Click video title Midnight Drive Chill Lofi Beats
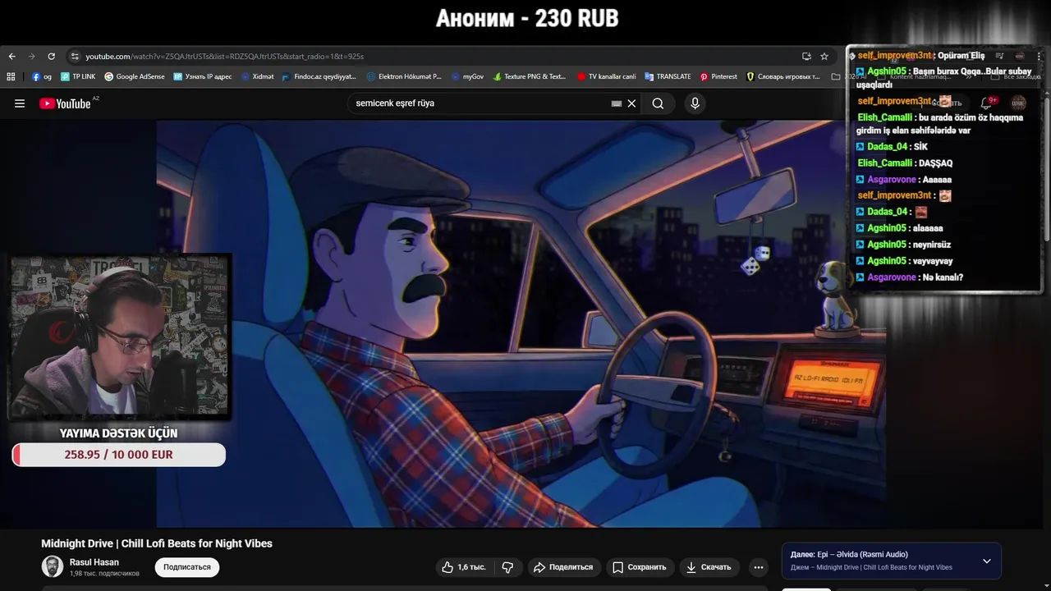Screen dimensions: 1051x591 tap(157, 543)
